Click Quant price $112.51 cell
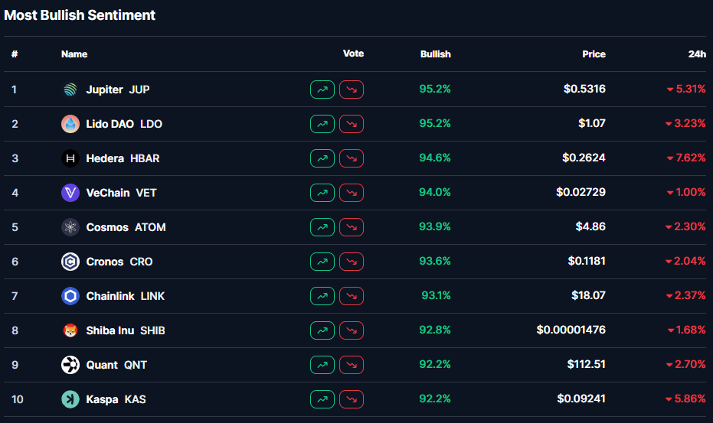This screenshot has width=713, height=423. pyautogui.click(x=586, y=365)
